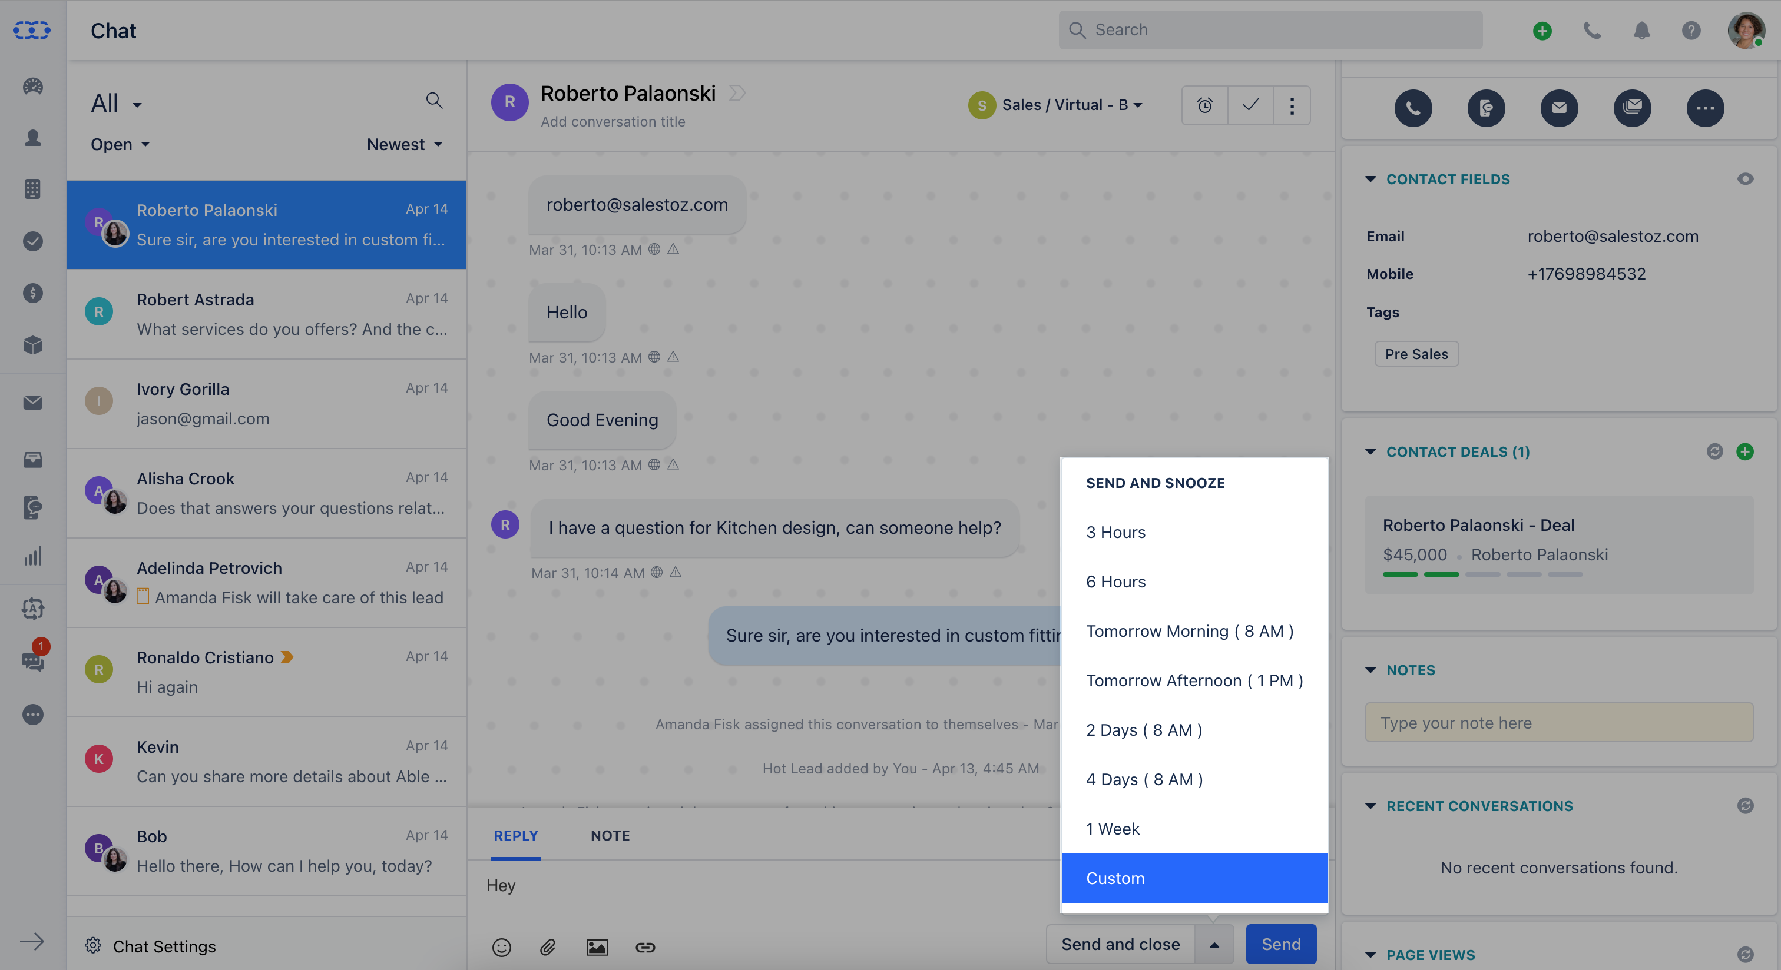The image size is (1781, 970).
Task: Open the All inbox filter dropdown
Action: tap(116, 104)
